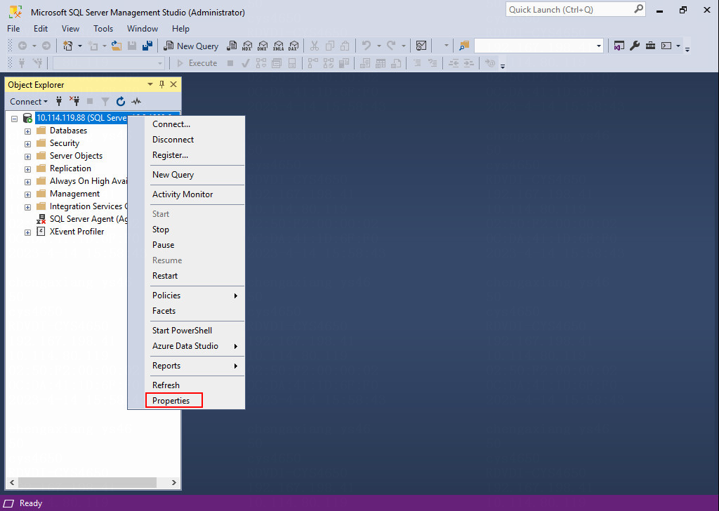719x511 pixels.
Task: Click the Object Explorer activity monitor icon
Action: coord(136,101)
